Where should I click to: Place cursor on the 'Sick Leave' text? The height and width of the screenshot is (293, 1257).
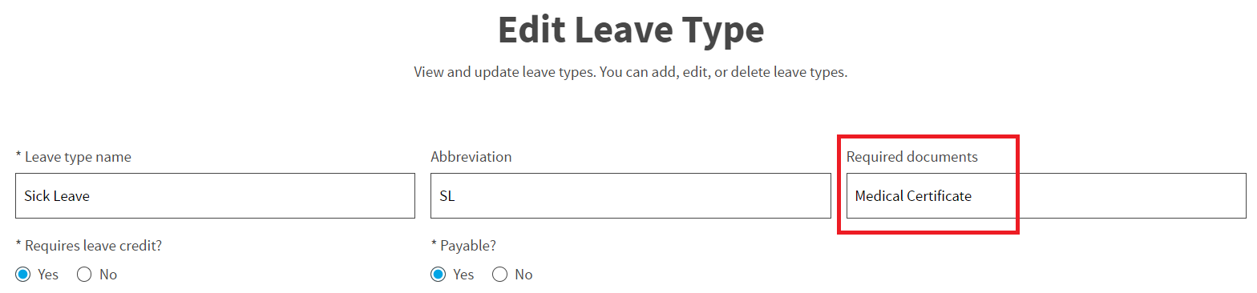click(x=57, y=196)
